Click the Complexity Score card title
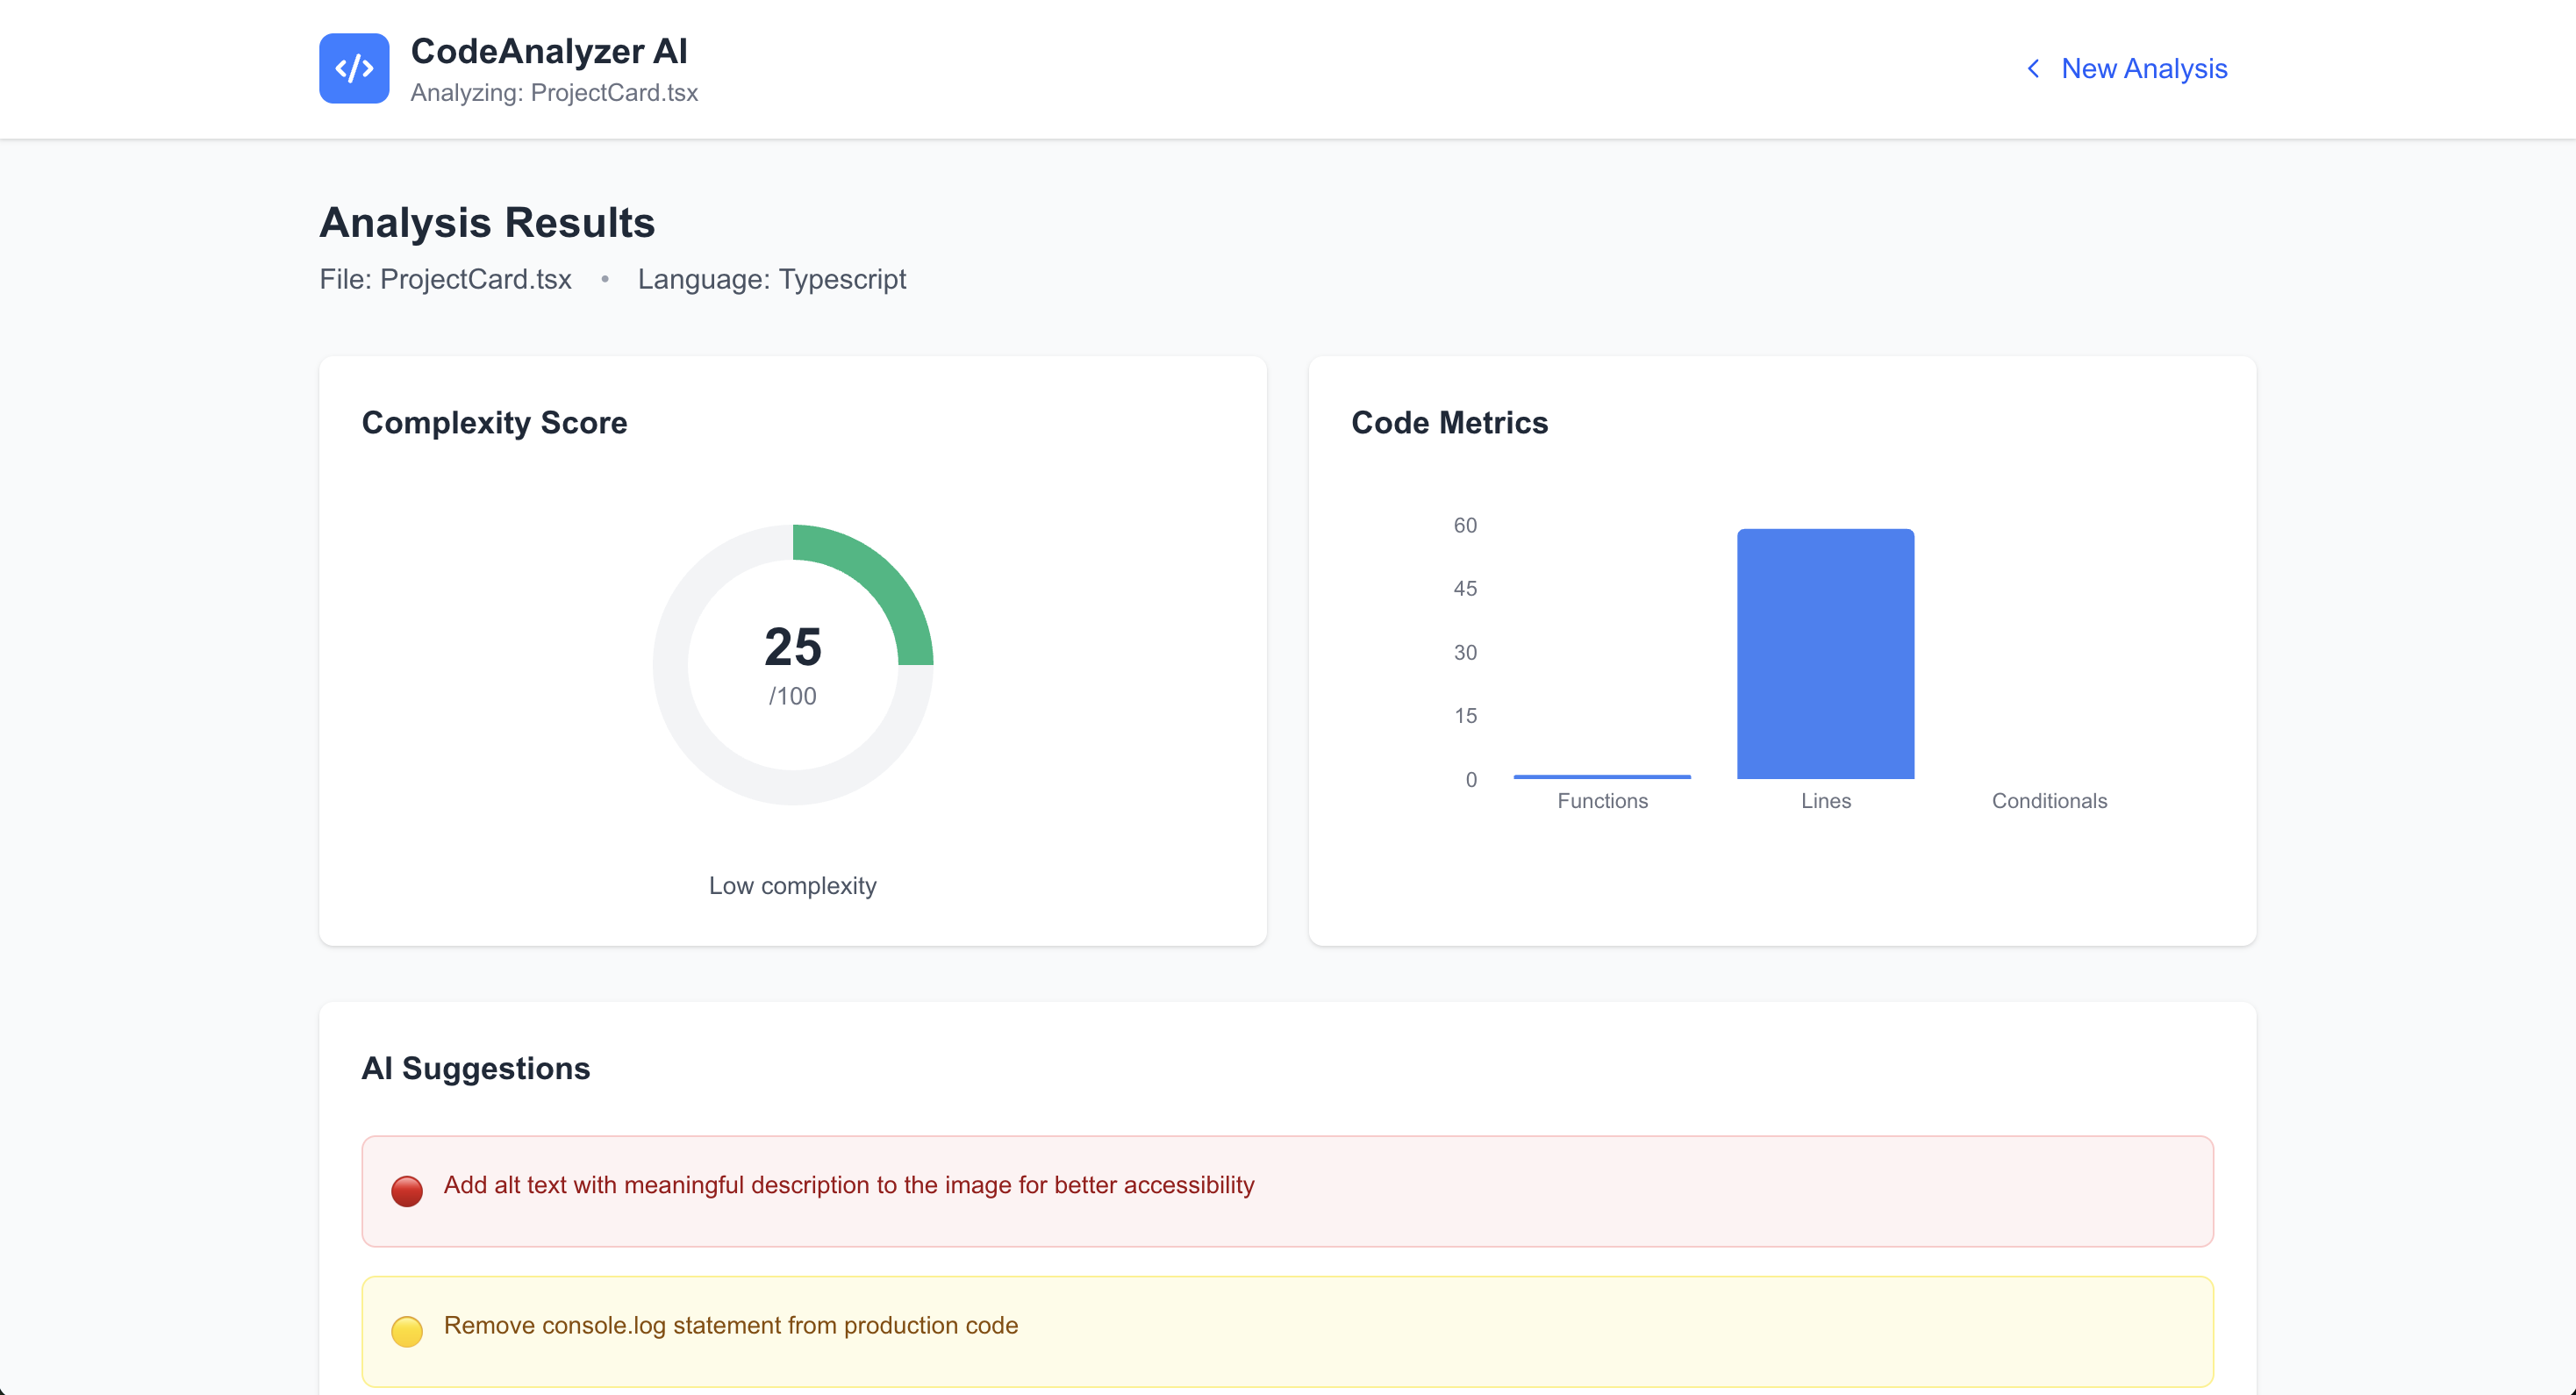This screenshot has height=1395, width=2576. [x=494, y=422]
